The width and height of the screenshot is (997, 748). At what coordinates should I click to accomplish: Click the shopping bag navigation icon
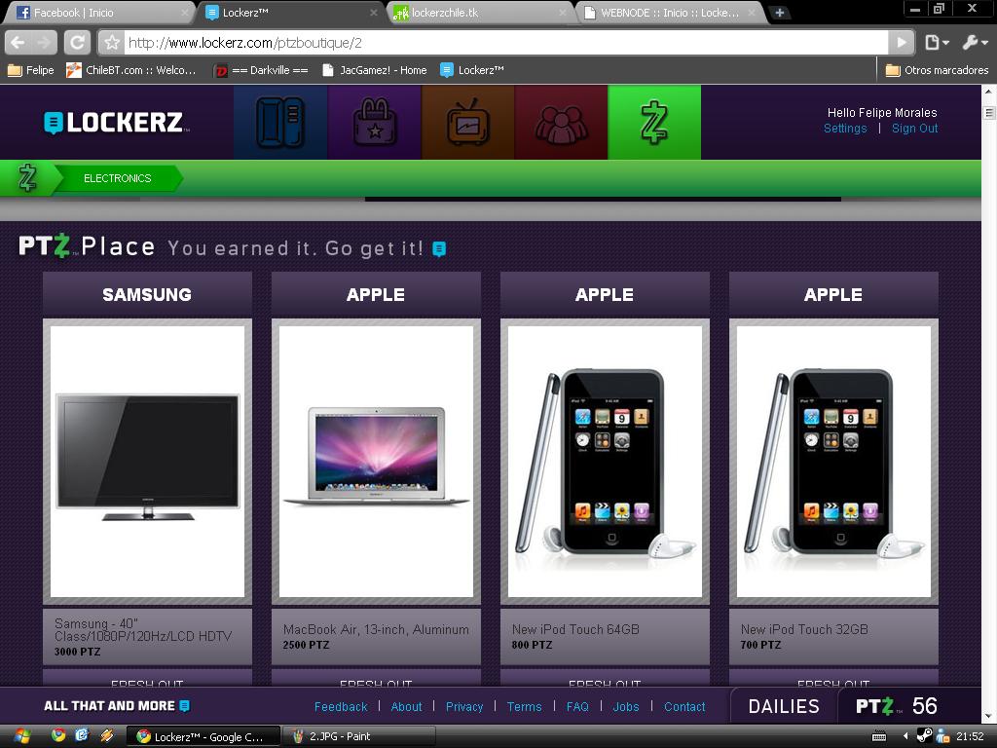(x=374, y=123)
